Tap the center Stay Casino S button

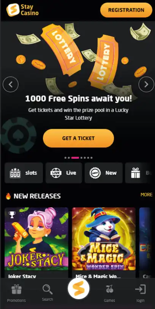(79, 289)
